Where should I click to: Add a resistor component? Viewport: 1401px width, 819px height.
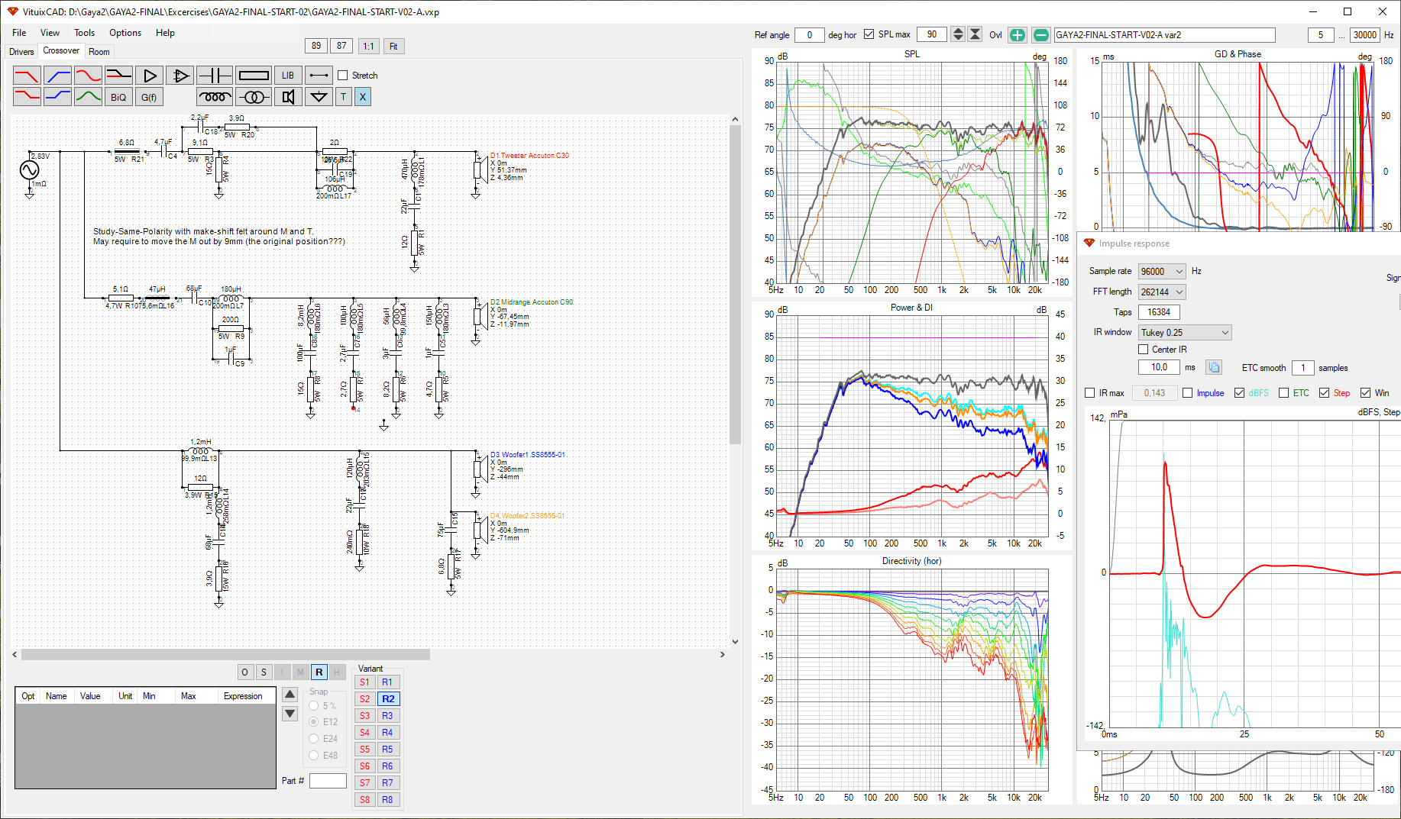click(x=253, y=76)
